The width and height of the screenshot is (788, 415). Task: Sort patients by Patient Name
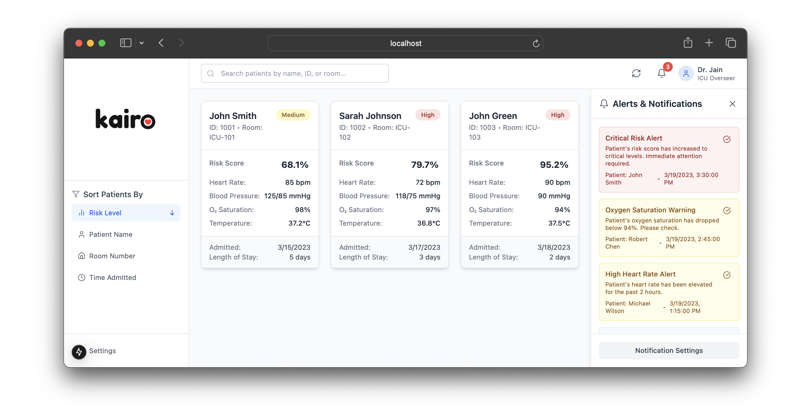111,234
